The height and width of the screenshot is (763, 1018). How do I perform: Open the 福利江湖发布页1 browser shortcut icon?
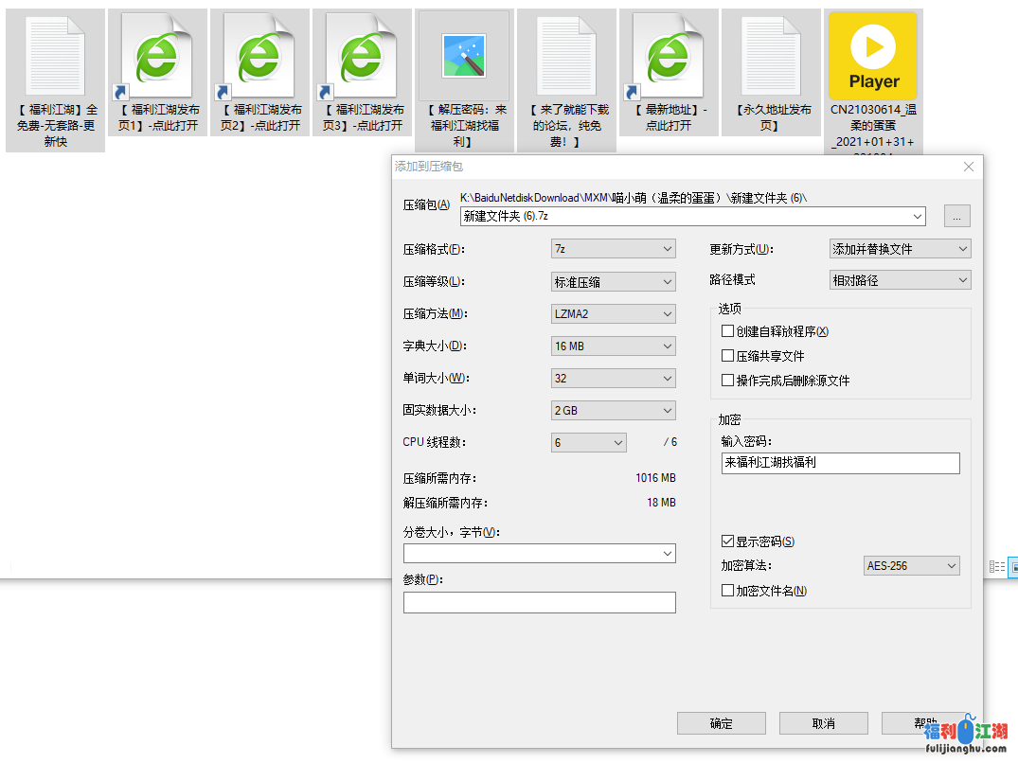click(157, 57)
